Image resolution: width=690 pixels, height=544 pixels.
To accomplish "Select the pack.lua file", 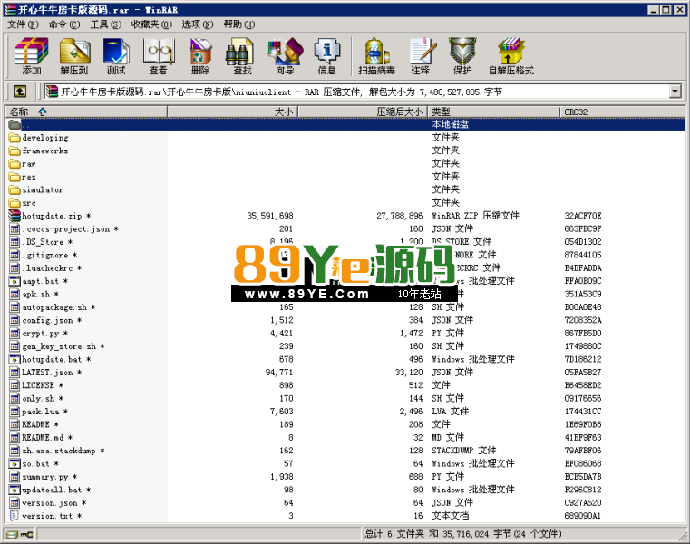I will 38,412.
